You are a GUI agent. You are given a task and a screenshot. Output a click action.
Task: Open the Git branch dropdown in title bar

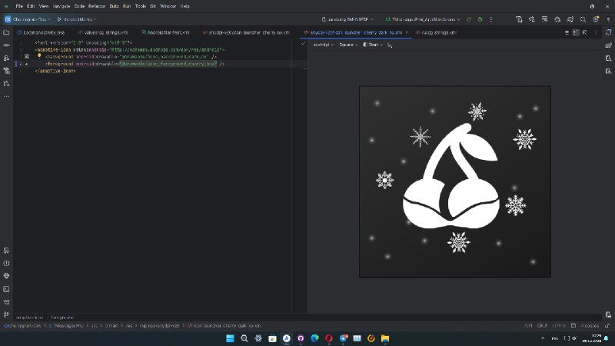tap(77, 19)
